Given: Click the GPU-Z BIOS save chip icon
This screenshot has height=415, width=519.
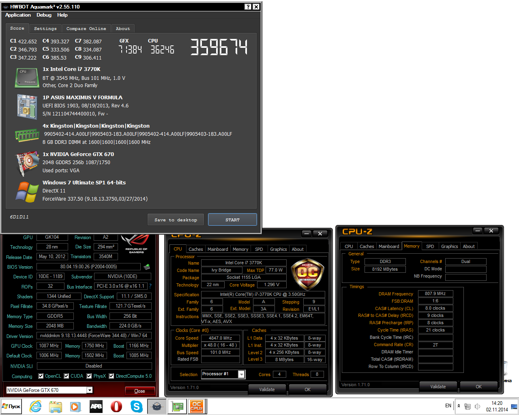Looking at the screenshot, I should click(147, 267).
